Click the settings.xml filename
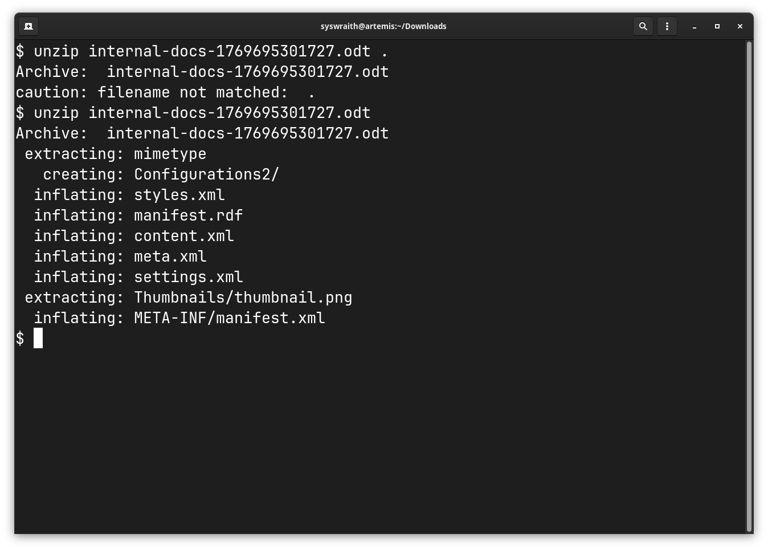This screenshot has width=768, height=550. click(189, 277)
